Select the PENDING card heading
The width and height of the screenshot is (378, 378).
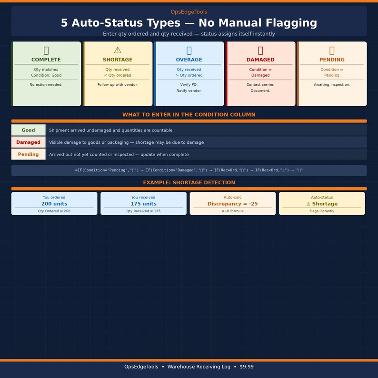(332, 60)
